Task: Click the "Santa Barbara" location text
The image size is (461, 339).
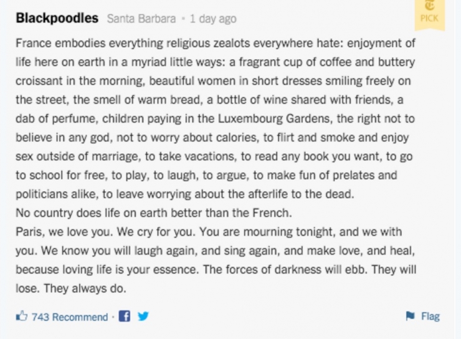Action: click(141, 19)
